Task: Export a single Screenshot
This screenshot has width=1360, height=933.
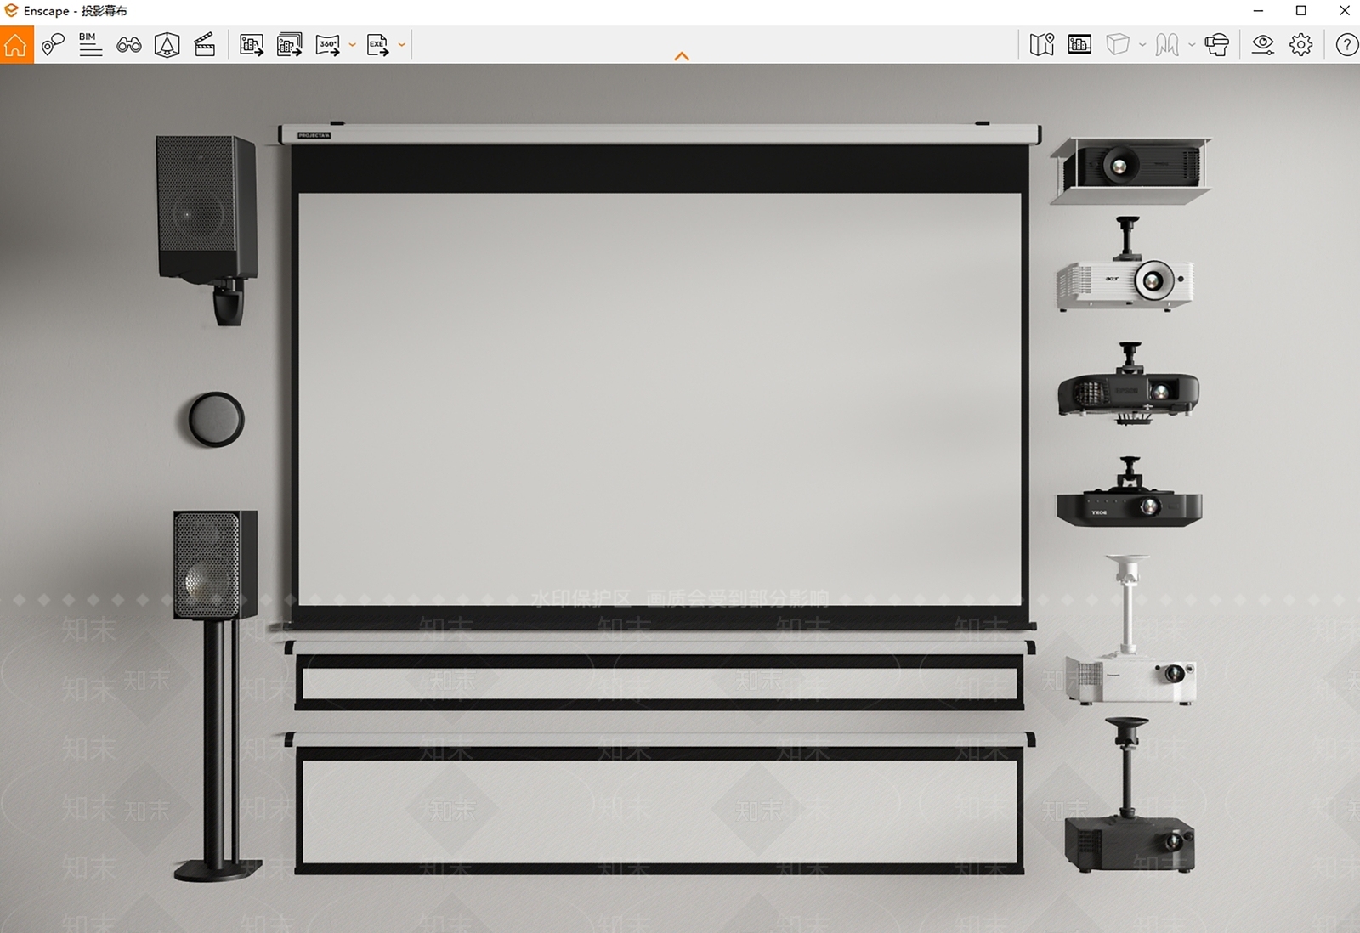Action: (252, 45)
